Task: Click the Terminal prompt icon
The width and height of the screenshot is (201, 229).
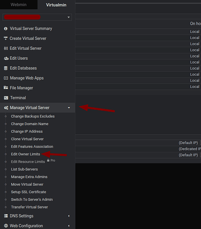Action: coord(6,98)
